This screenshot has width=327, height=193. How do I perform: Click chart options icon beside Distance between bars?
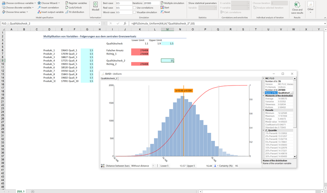(103, 166)
